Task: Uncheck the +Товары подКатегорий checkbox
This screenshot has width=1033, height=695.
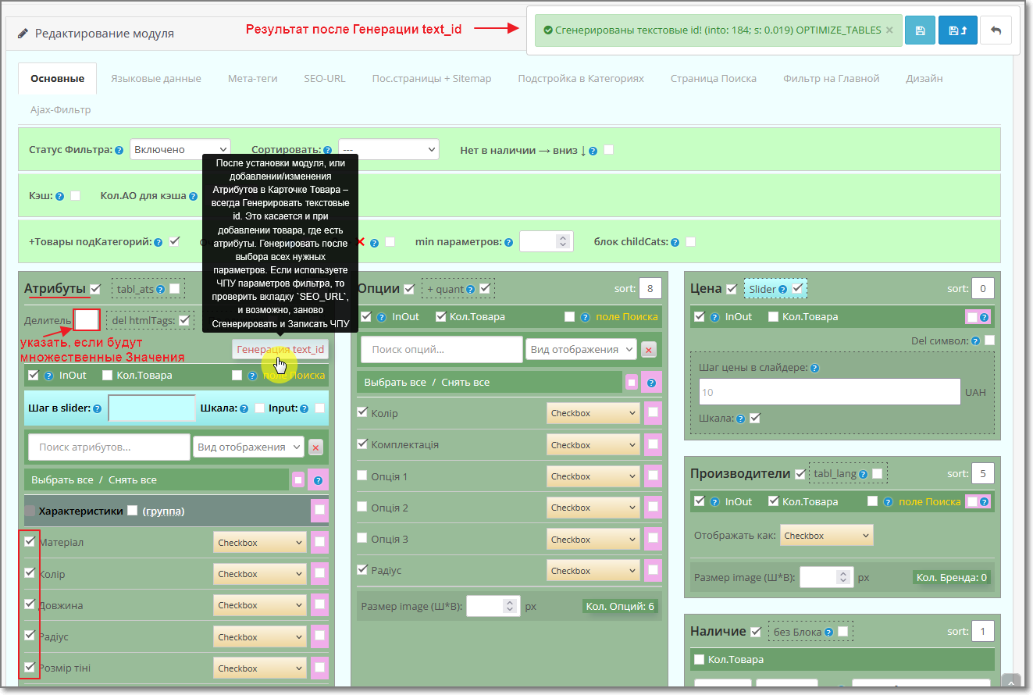Action: pos(174,241)
